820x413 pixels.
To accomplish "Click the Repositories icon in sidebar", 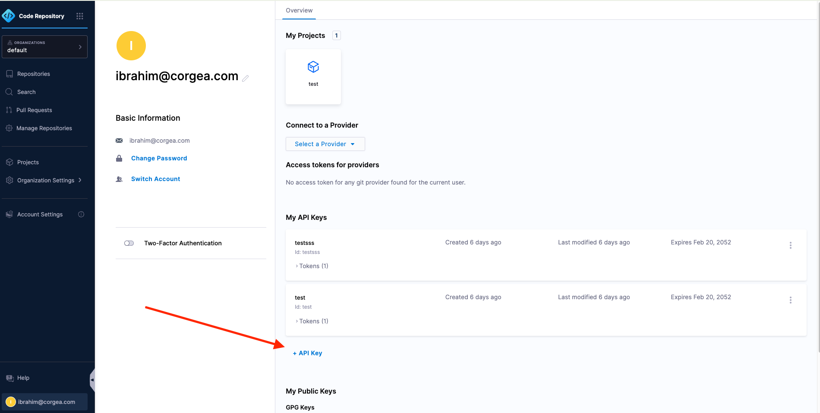I will [x=9, y=74].
